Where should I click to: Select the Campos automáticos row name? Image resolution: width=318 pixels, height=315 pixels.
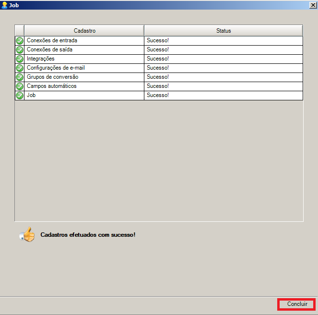(x=52, y=86)
